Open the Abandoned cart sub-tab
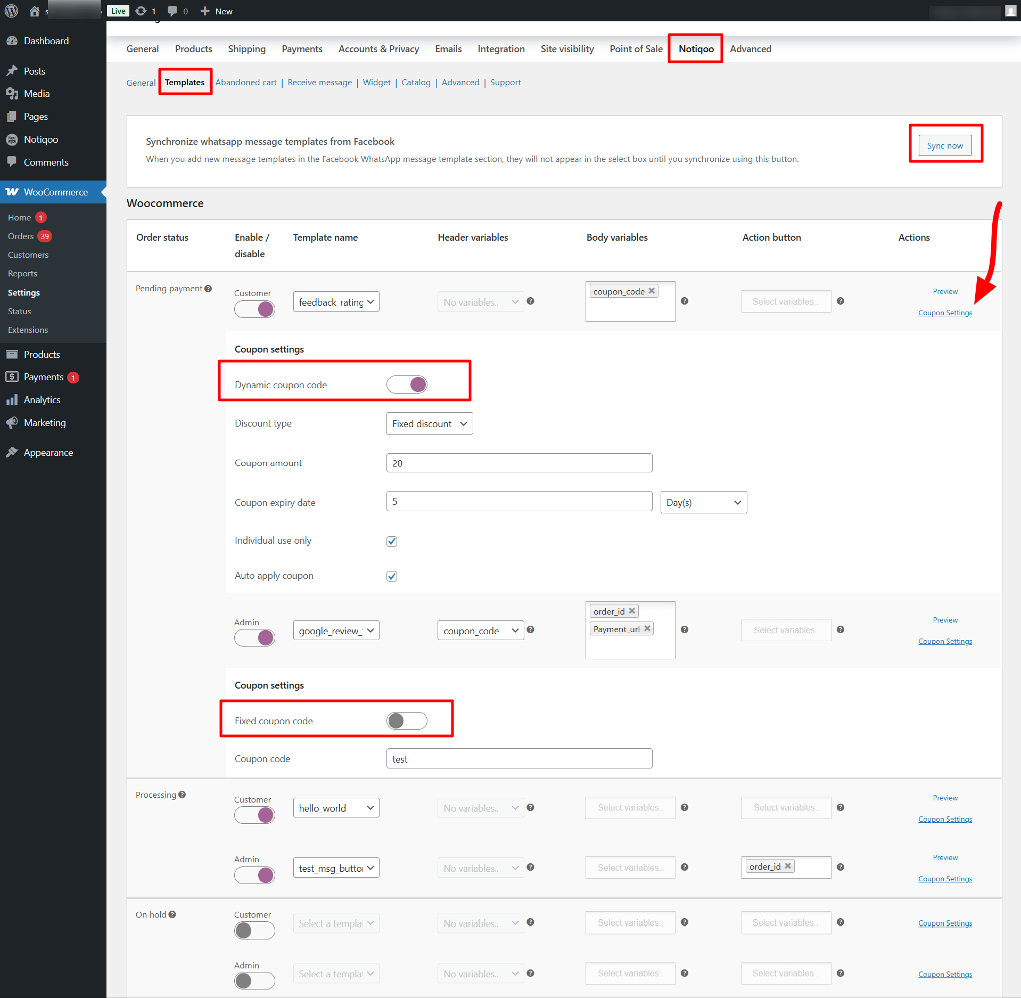The image size is (1021, 998). coord(246,82)
